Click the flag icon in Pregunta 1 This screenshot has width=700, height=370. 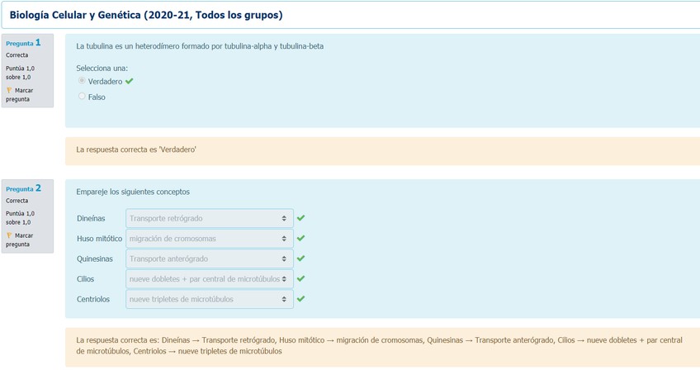9,90
